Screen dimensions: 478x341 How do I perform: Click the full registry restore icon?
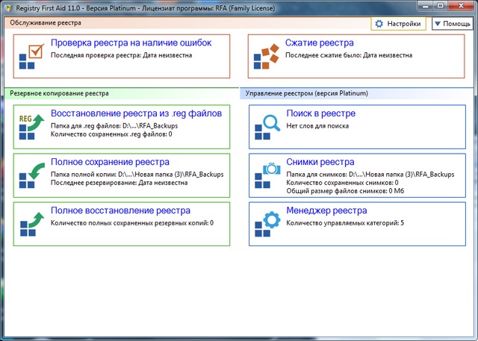pyautogui.click(x=30, y=221)
